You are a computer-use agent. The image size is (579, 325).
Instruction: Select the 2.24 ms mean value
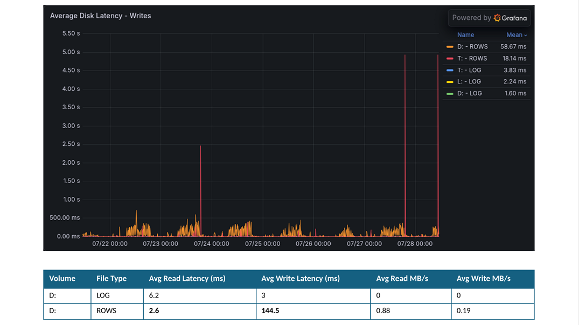(x=515, y=82)
